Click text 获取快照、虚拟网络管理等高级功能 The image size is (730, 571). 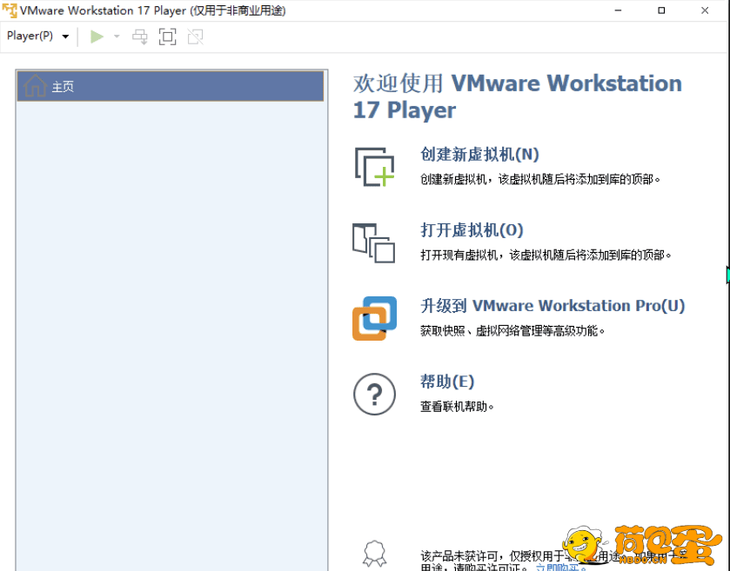tap(512, 331)
